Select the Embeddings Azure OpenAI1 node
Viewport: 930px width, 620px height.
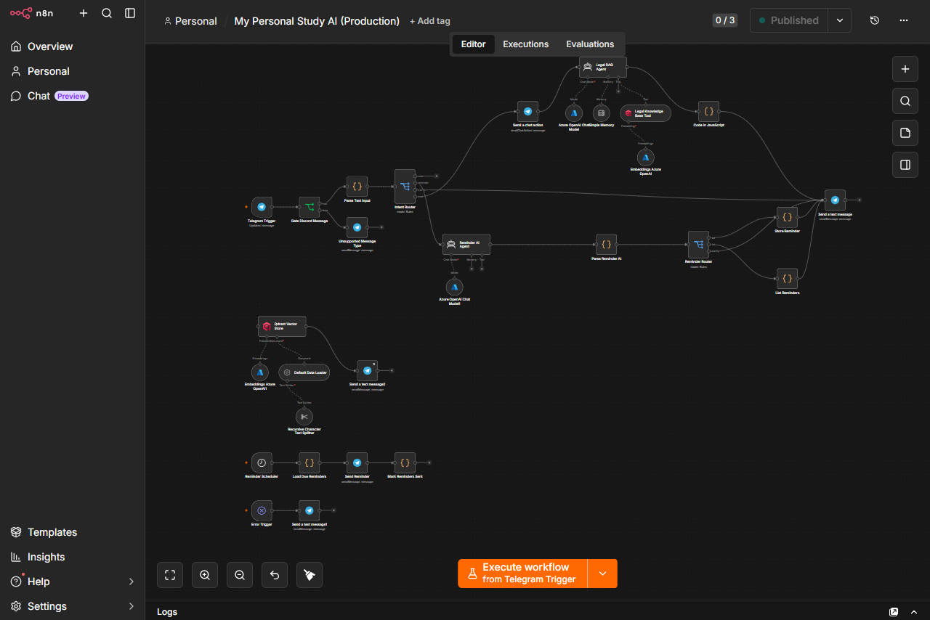(x=259, y=372)
